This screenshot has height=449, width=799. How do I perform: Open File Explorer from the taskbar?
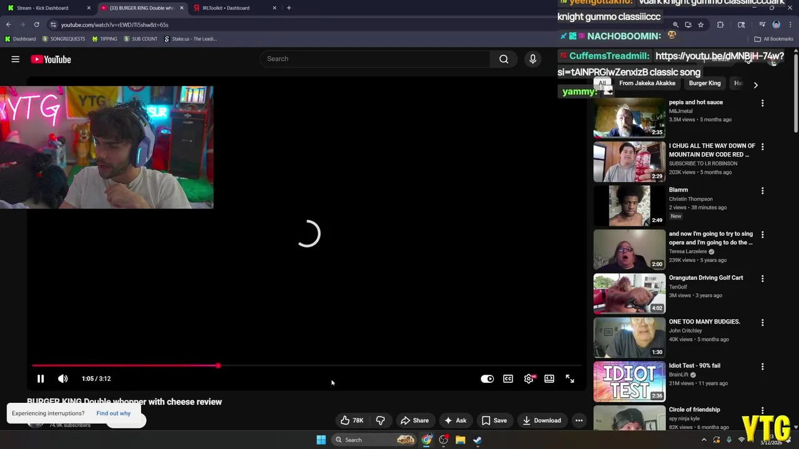pyautogui.click(x=460, y=440)
